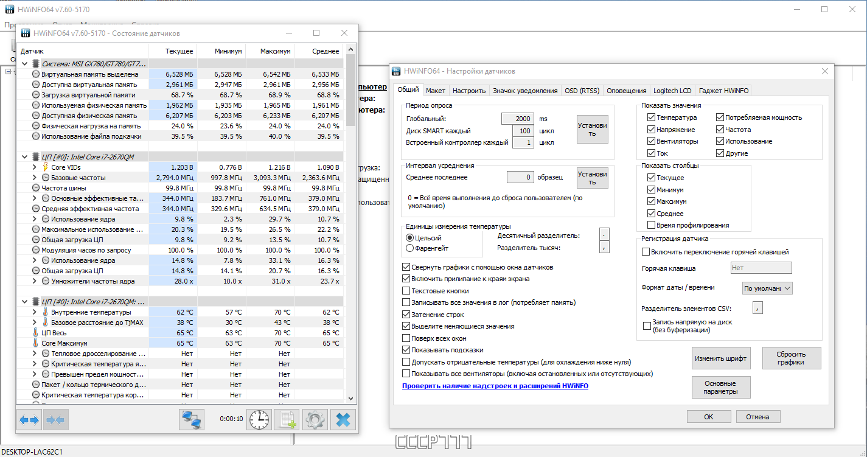This screenshot has width=867, height=457.
Task: Open sensor settings with the gear icon
Action: point(315,420)
